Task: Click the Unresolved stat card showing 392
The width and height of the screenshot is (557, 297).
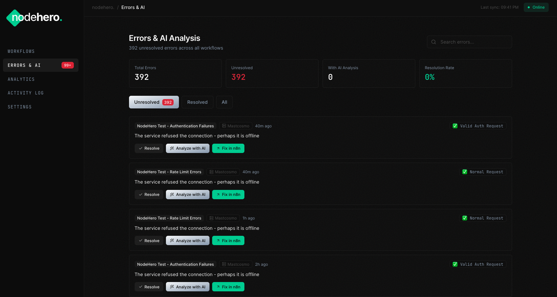Action: click(272, 74)
